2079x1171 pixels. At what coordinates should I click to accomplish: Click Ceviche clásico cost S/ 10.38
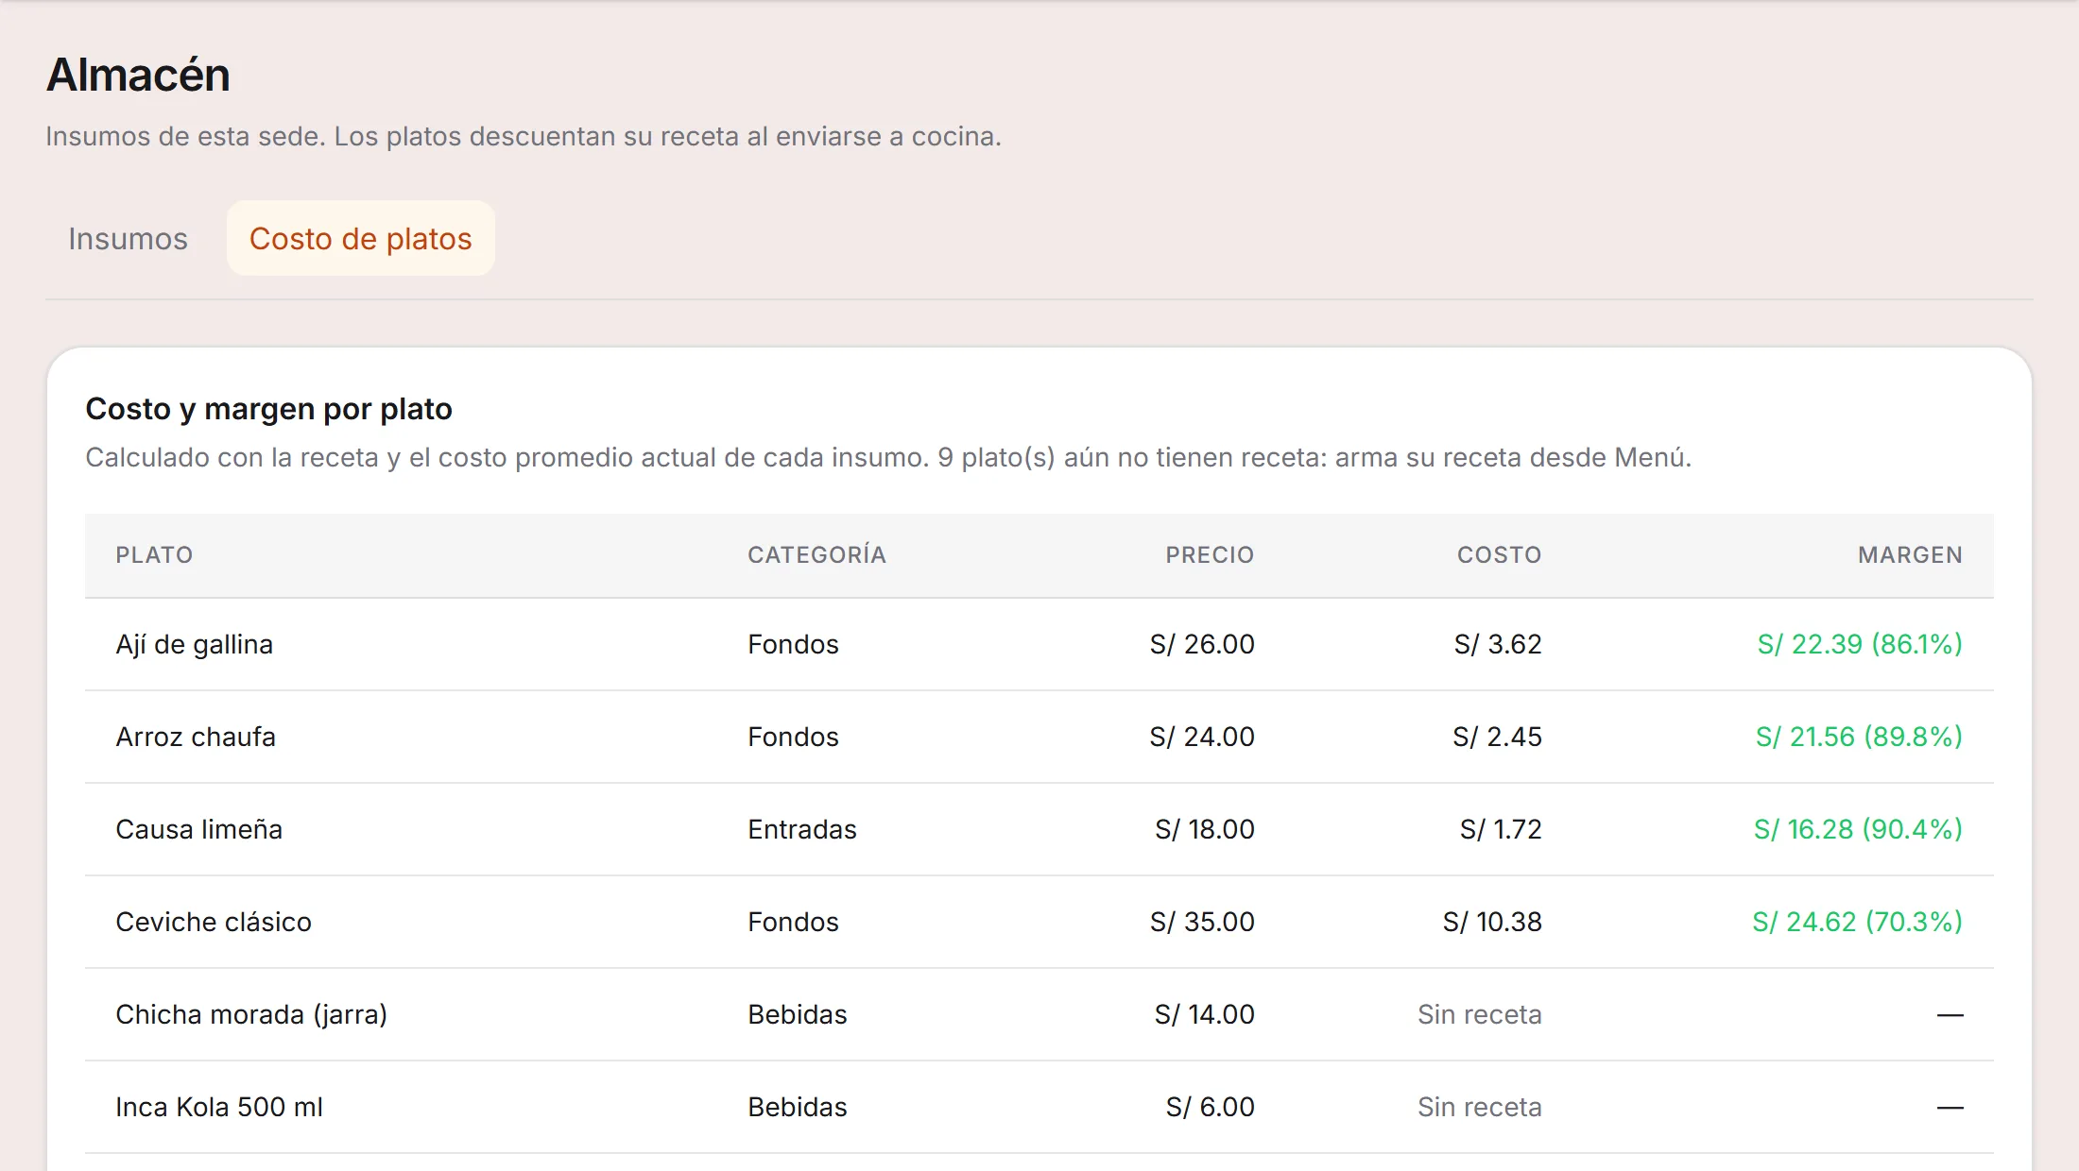tap(1492, 923)
